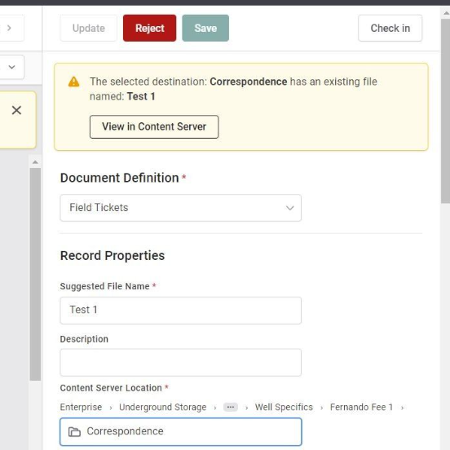Click the 'Correspondence' text in the warning
The width and height of the screenshot is (450, 450).
coord(249,82)
